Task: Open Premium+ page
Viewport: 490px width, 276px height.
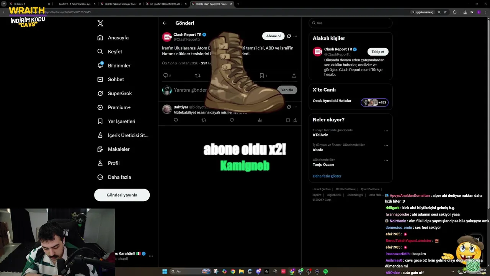Action: pyautogui.click(x=114, y=107)
